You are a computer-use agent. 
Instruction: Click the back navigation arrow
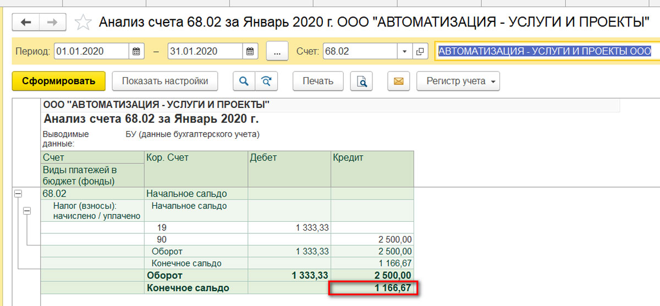point(26,22)
